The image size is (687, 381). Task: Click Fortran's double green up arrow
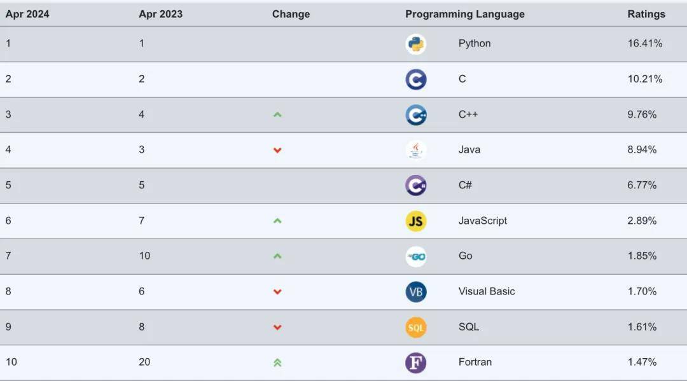[x=277, y=363]
